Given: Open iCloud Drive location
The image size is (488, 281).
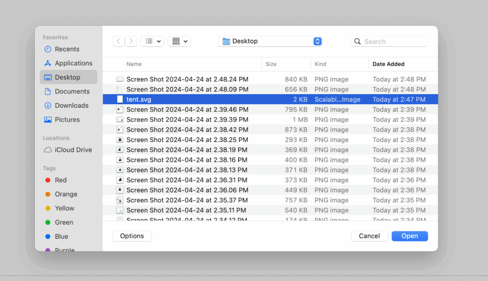Looking at the screenshot, I should tap(73, 150).
